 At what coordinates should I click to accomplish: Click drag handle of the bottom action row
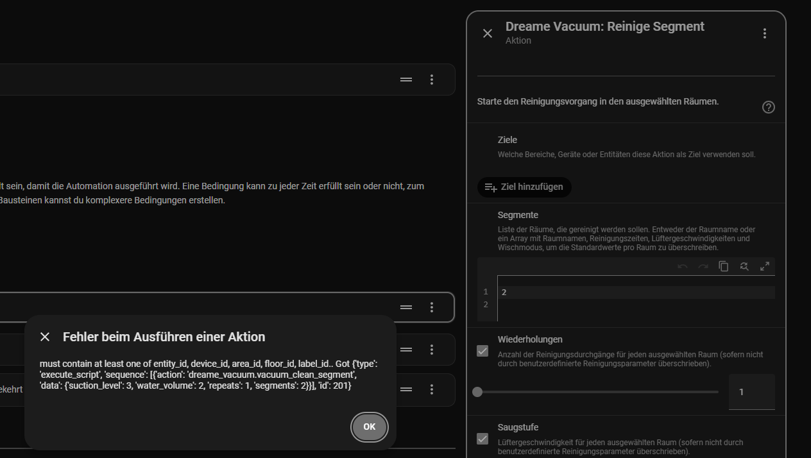[406, 389]
